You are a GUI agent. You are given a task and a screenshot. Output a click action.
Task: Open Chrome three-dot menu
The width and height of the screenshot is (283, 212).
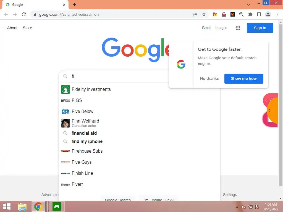tap(277, 14)
